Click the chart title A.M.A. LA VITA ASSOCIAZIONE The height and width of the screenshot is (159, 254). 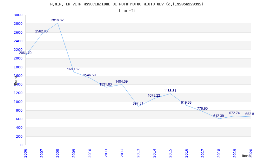click(x=127, y=4)
